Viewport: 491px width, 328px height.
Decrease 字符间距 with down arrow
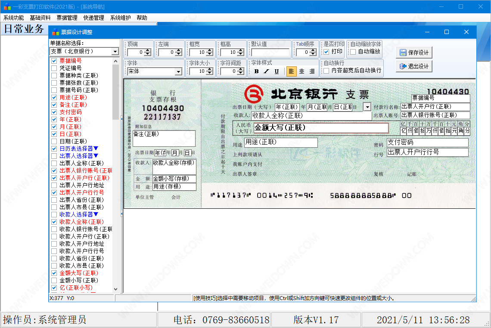coord(240,73)
